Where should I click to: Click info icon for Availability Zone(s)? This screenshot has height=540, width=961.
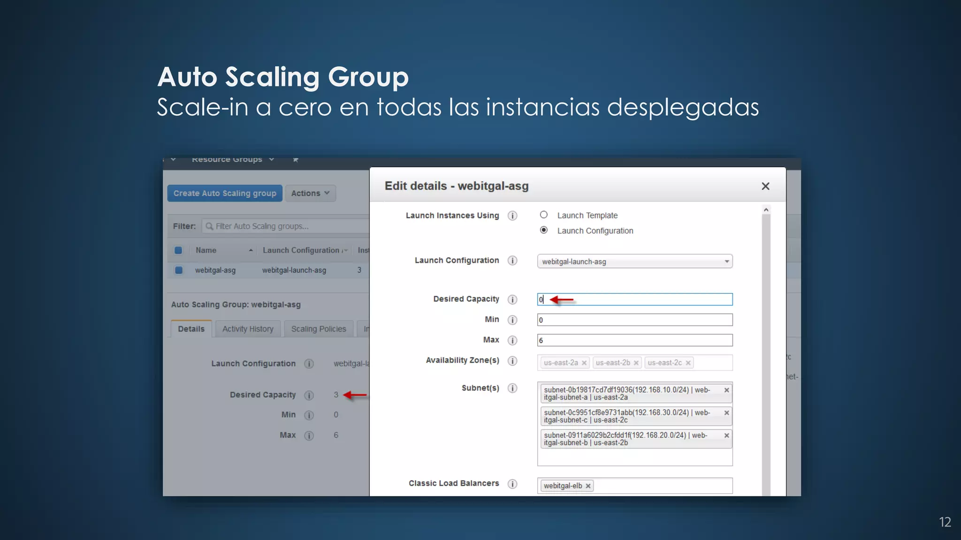[512, 361]
